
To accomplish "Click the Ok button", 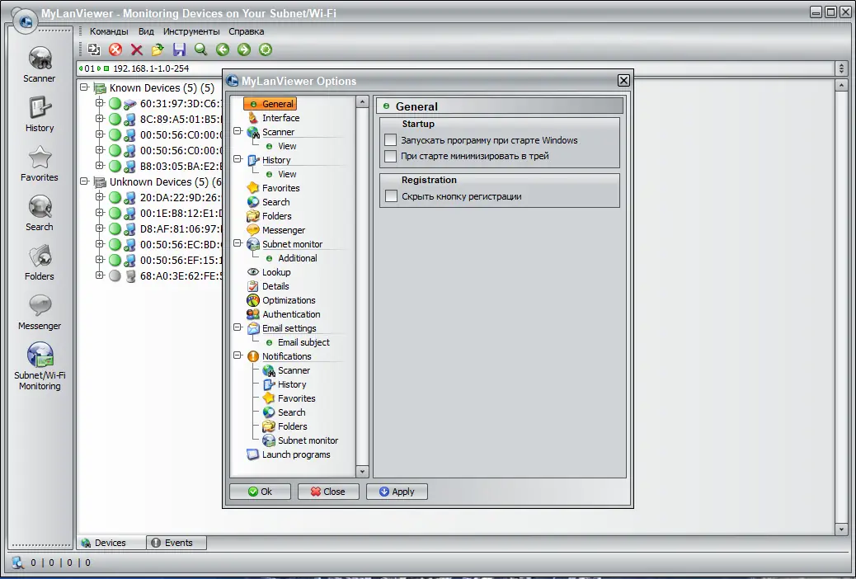I will click(260, 492).
